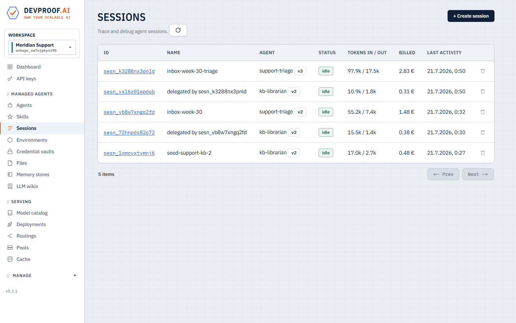Click idle status badge of inbox-week-30-triage
Screen dimensions: 516x323
click(x=326, y=71)
